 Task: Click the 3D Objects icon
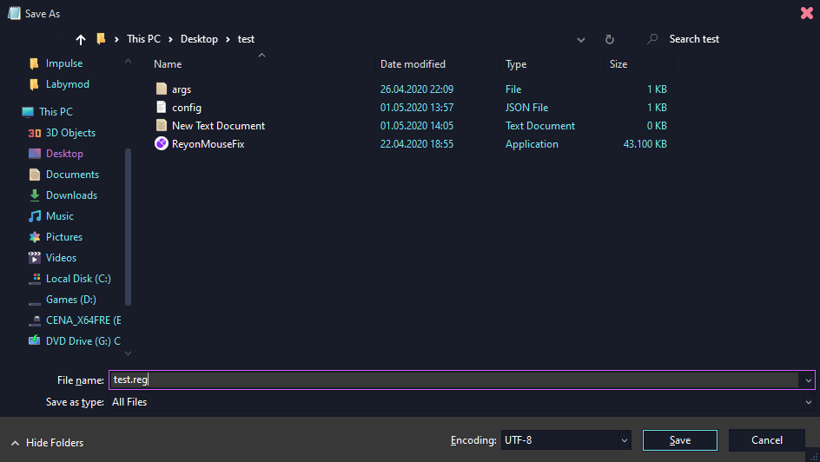click(35, 133)
